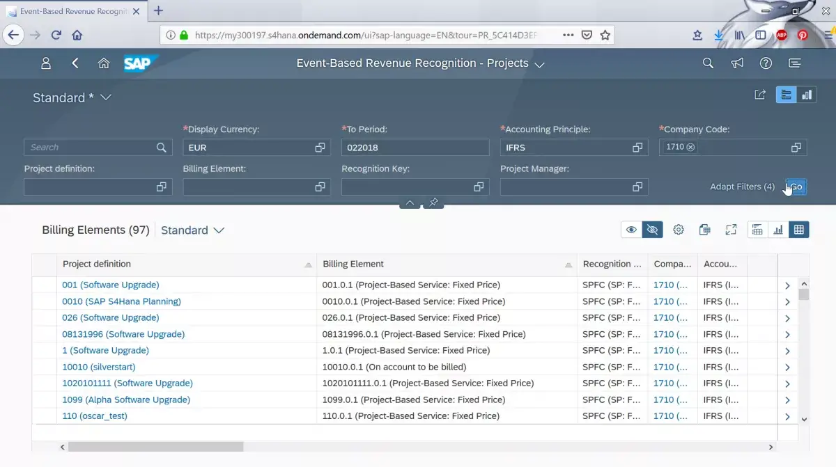This screenshot has height=467, width=836.
Task: Switch to table only grid view
Action: (x=799, y=230)
